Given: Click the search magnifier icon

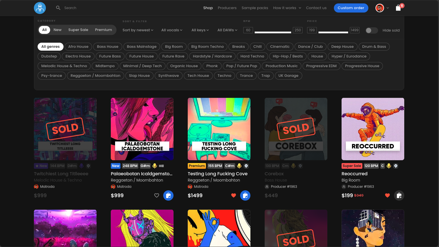Looking at the screenshot, I should [x=58, y=8].
